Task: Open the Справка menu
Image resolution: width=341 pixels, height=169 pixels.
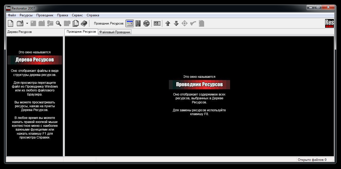Action: coord(93,15)
